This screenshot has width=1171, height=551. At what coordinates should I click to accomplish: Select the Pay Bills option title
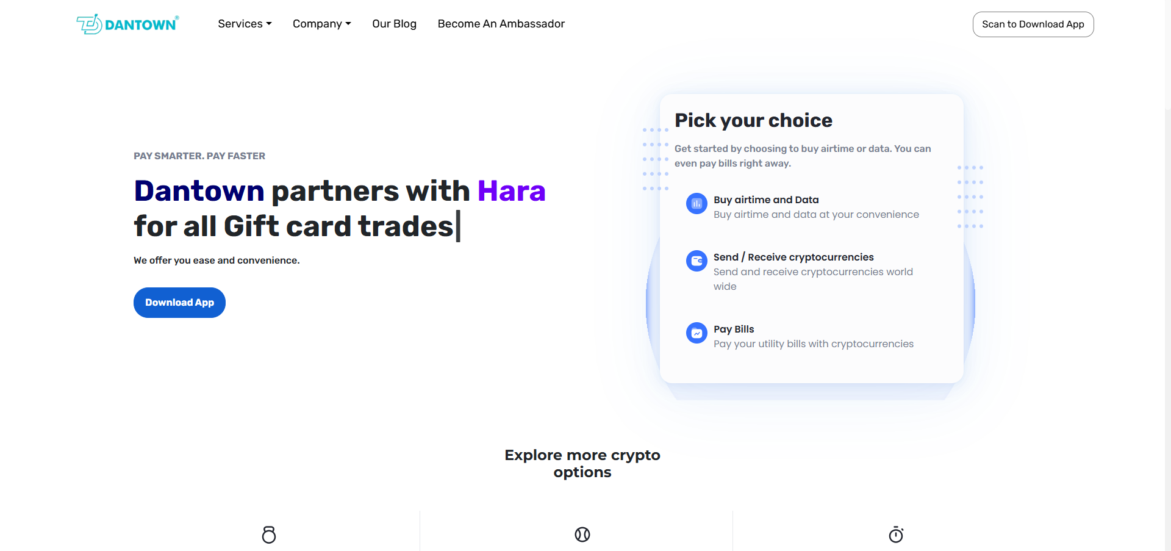734,329
